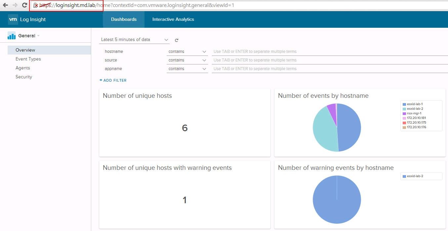This screenshot has height=231, width=448.
Task: Click the Add Filter link
Action: point(113,80)
